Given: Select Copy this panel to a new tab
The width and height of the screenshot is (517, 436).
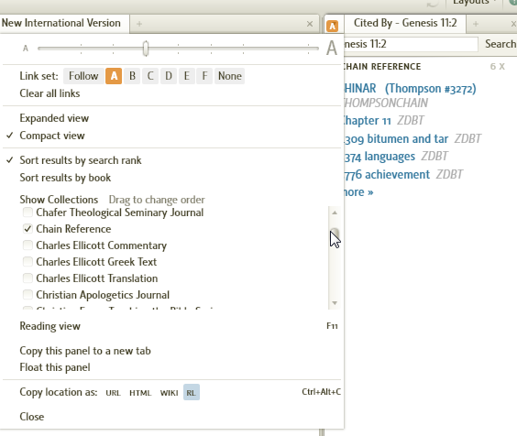Looking at the screenshot, I should [85, 351].
